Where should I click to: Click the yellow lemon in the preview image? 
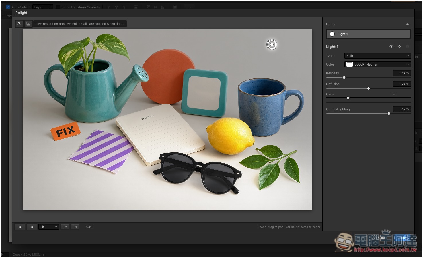(230, 136)
